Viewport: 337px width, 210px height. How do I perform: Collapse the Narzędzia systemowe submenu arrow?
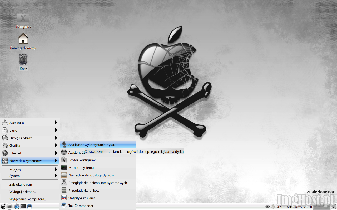[x=56, y=161]
